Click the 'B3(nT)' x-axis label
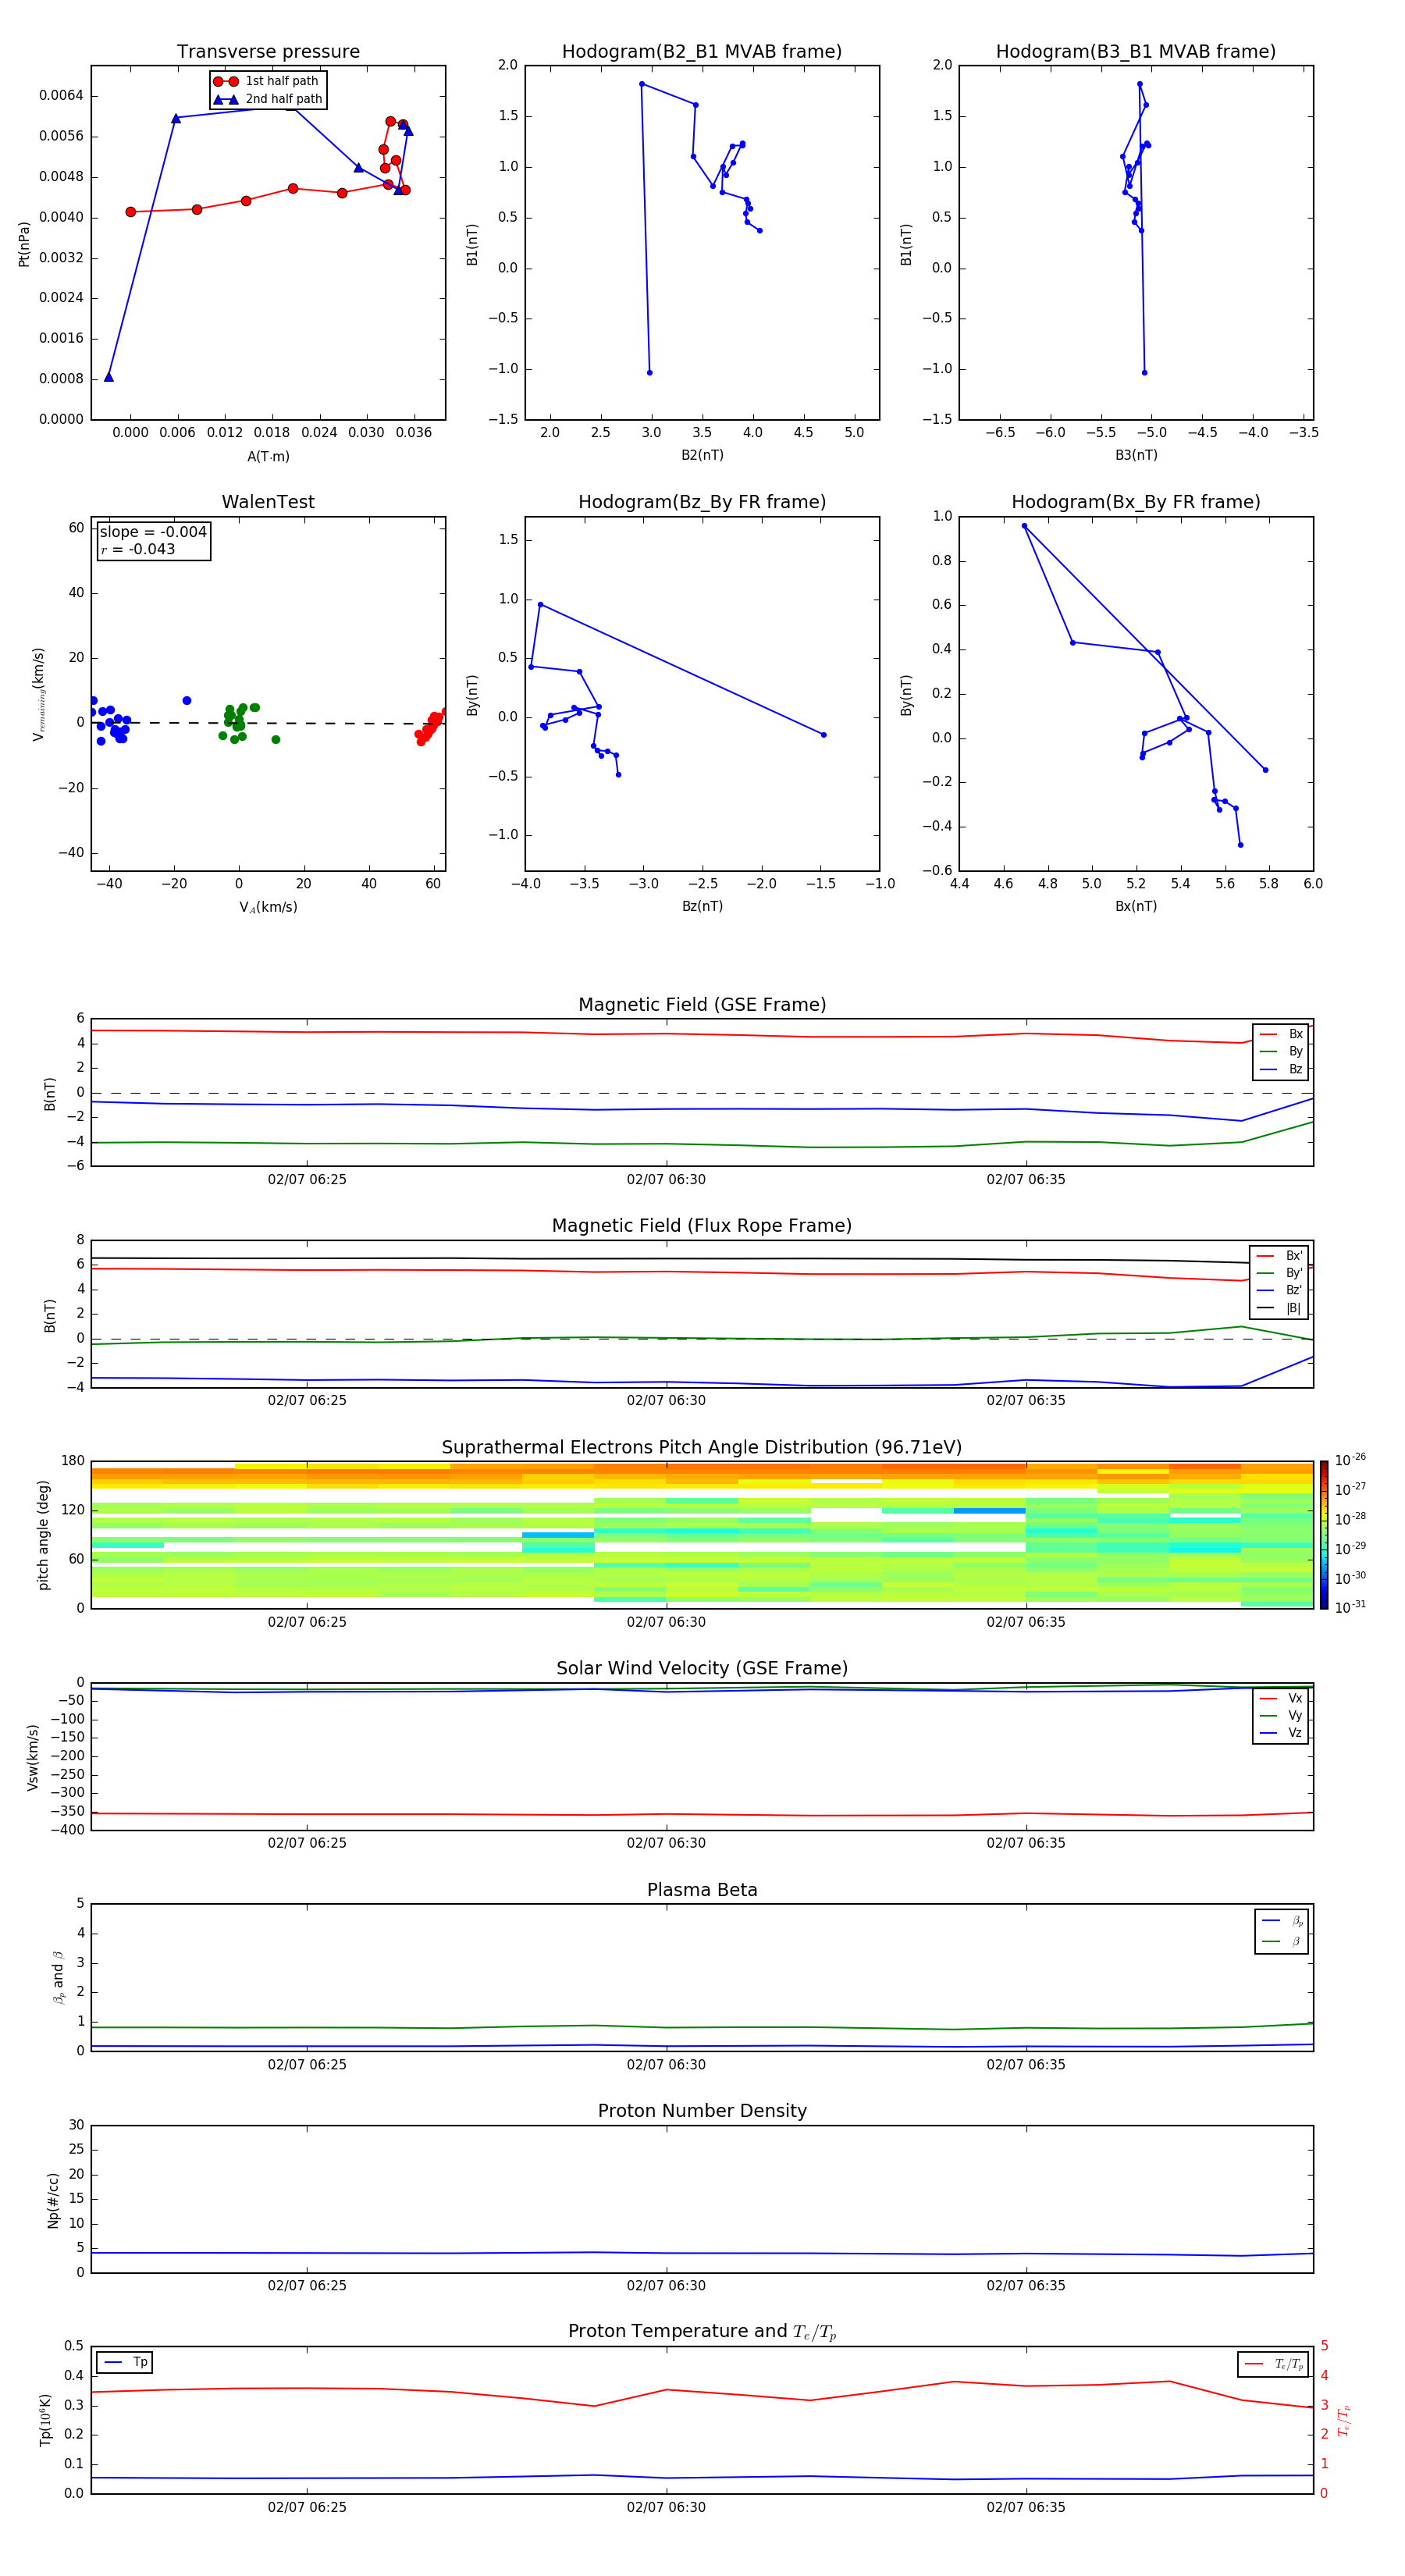This screenshot has width=1405, height=2576. click(x=1136, y=455)
